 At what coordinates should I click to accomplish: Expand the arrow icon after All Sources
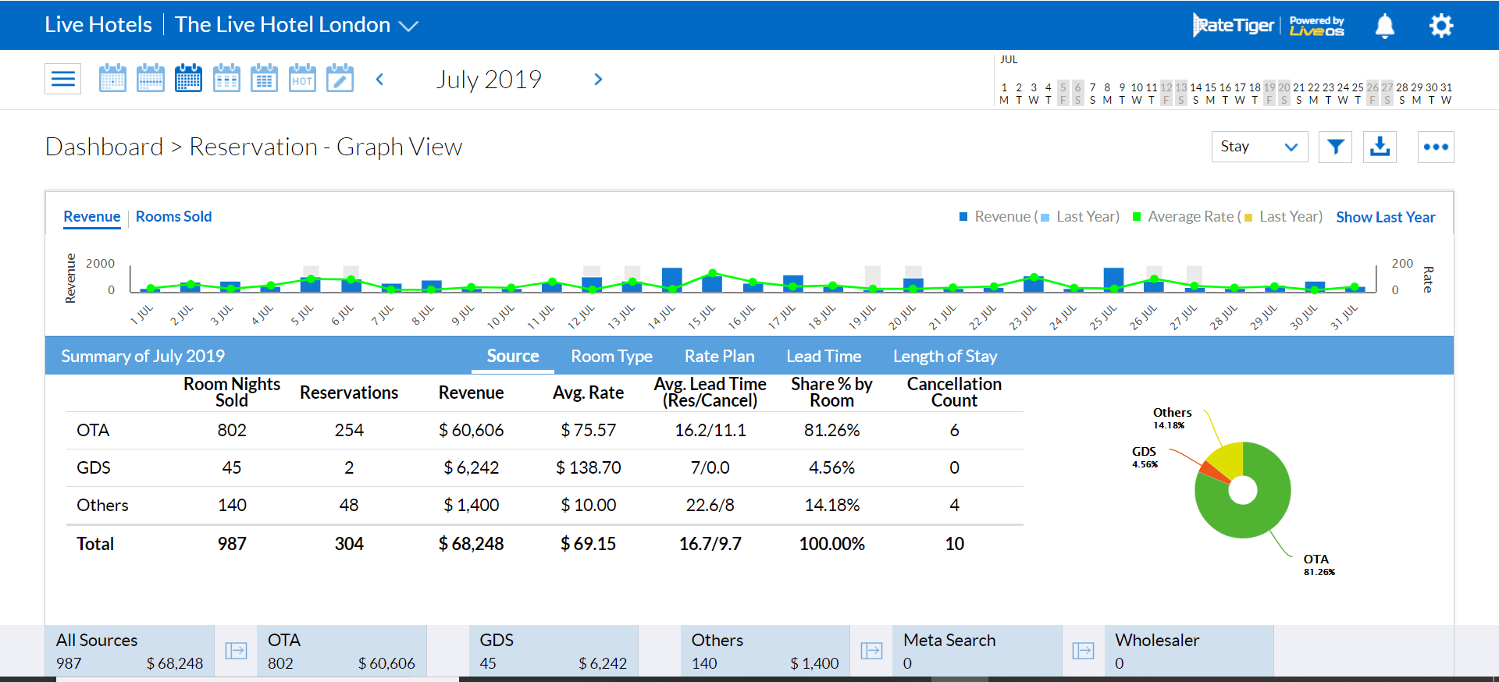click(236, 651)
